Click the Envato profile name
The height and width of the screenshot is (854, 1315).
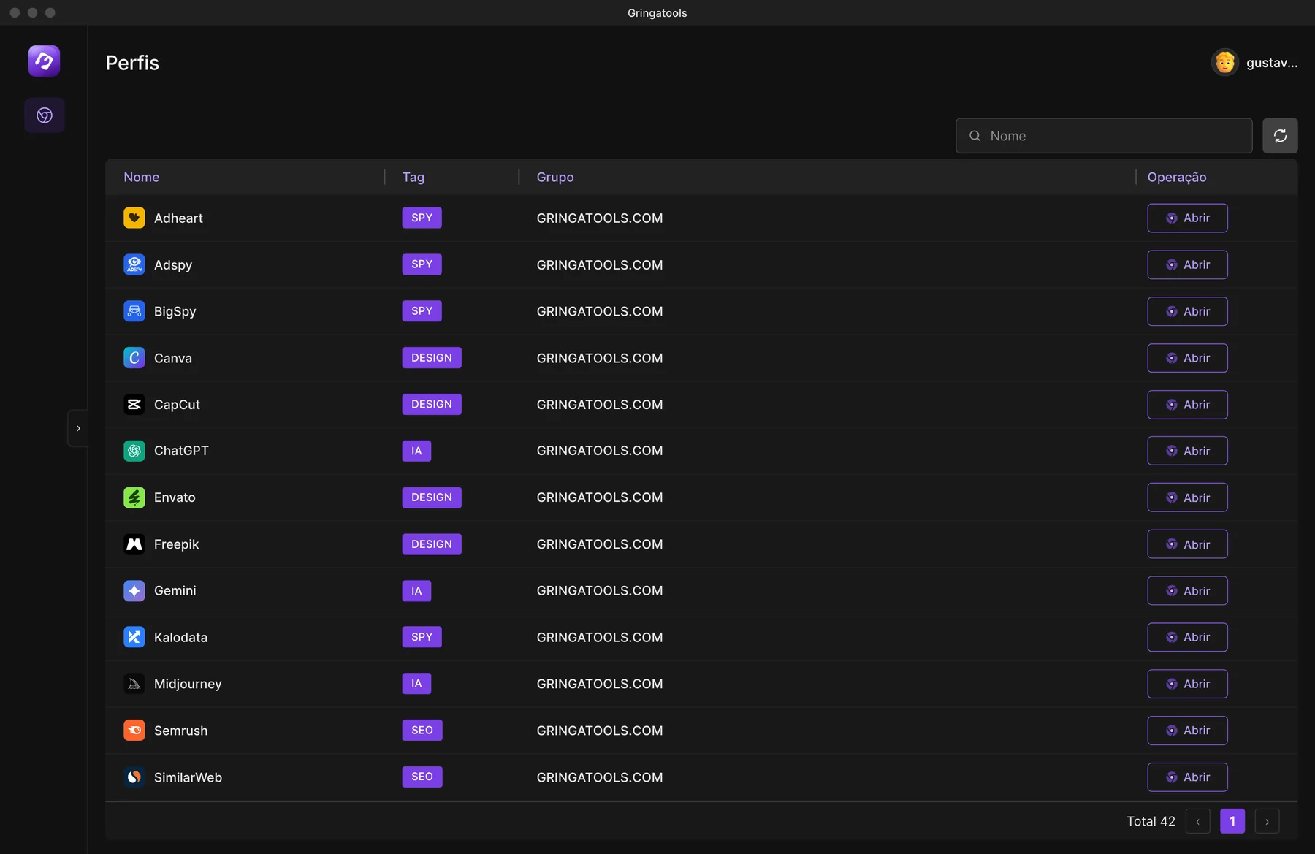pyautogui.click(x=175, y=497)
